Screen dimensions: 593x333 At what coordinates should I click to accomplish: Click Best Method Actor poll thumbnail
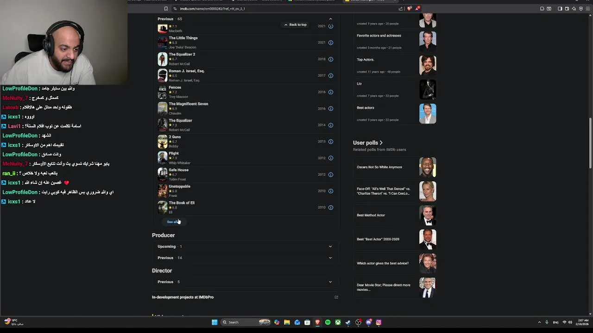click(428, 215)
